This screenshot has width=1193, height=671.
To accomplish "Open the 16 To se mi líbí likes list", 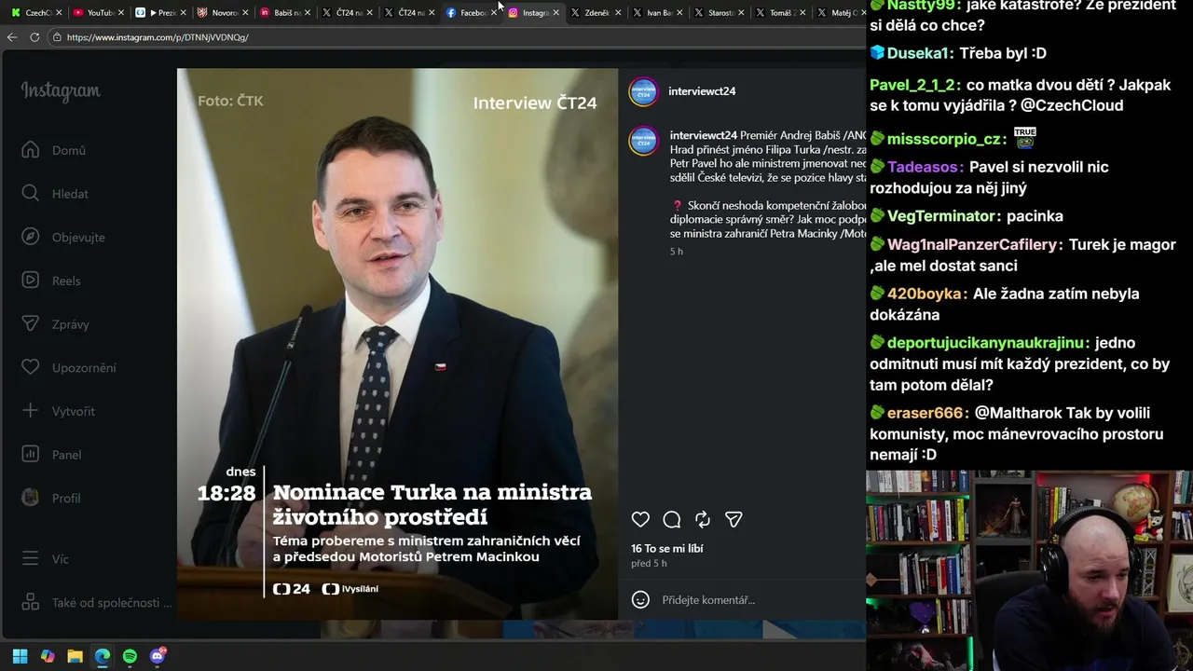I will (667, 549).
